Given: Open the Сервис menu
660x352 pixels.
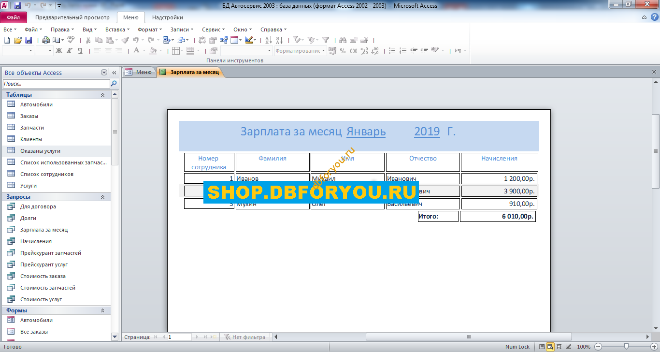Looking at the screenshot, I should (x=213, y=29).
